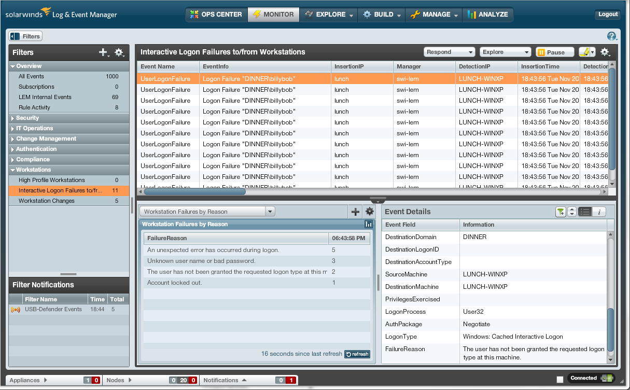Open the OPS CENTER tab
This screenshot has height=390, width=630.
(216, 15)
